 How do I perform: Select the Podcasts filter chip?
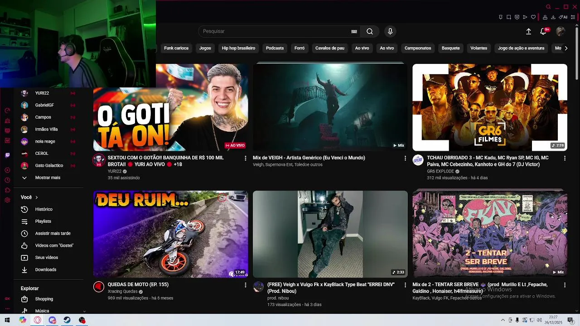tap(275, 48)
